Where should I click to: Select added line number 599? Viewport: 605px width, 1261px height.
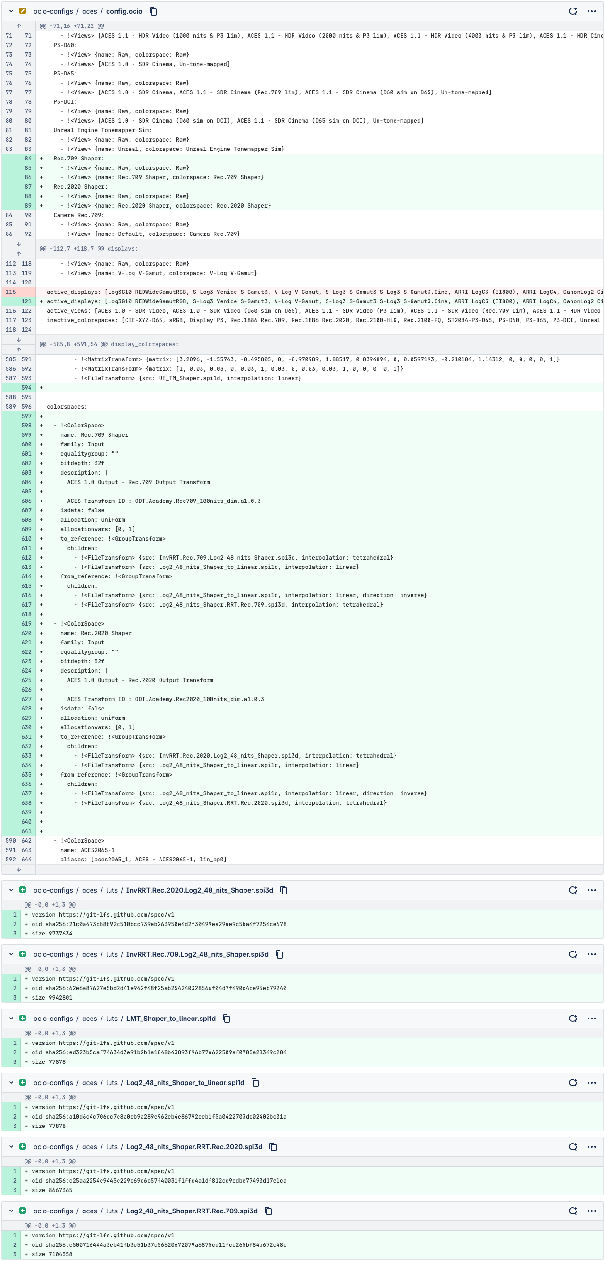click(26, 434)
